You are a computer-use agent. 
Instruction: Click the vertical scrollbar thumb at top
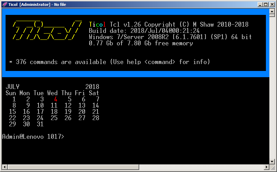click(272, 15)
